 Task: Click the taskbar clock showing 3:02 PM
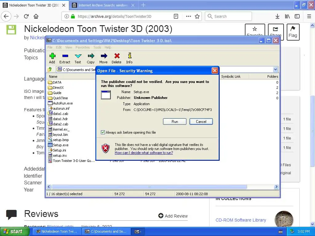tap(304, 231)
